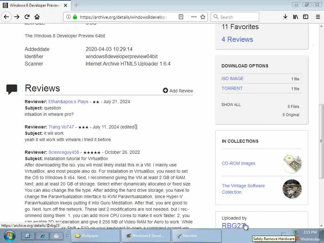This screenshot has width=324, height=243.
Task: View secure connection padlock details
Action: click(x=75, y=17)
